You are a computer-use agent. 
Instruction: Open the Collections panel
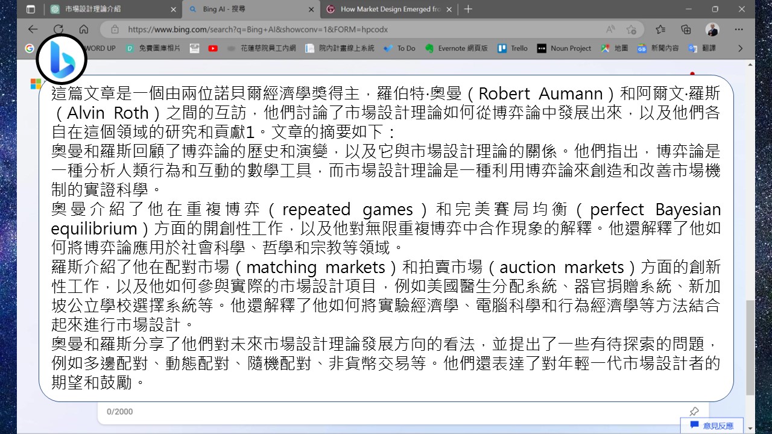(686, 29)
